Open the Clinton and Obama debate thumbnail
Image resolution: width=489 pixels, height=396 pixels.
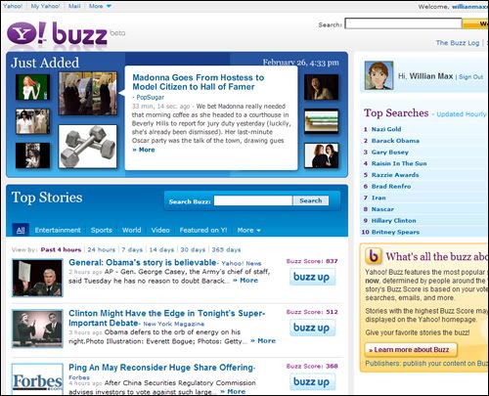(x=37, y=329)
